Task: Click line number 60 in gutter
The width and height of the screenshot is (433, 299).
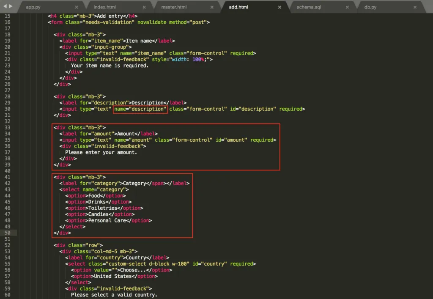Action: click(8, 295)
